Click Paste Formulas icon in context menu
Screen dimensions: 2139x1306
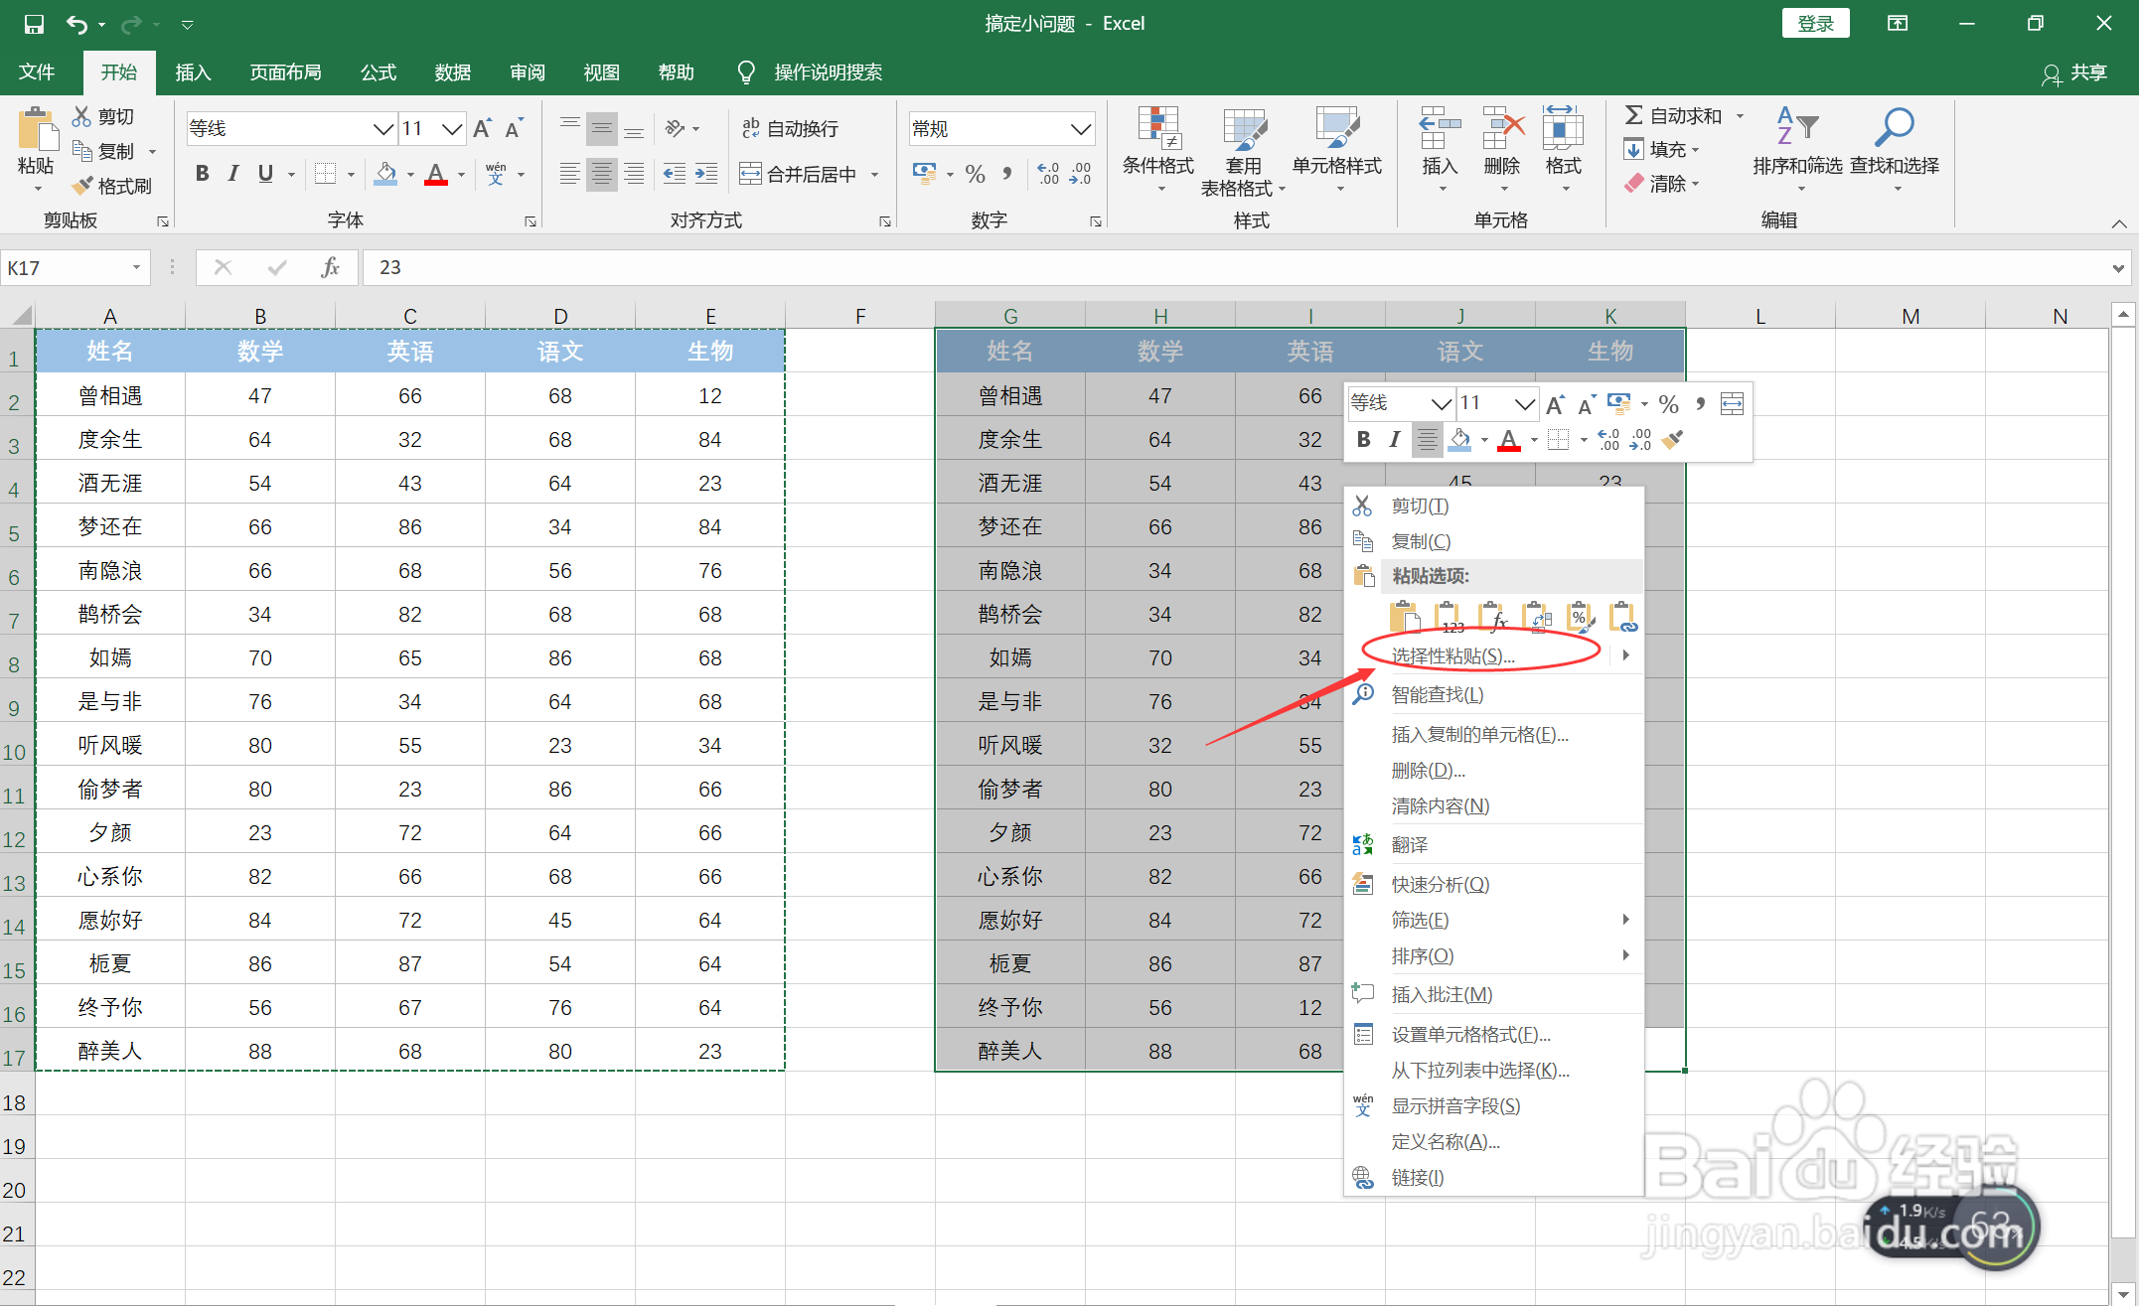pyautogui.click(x=1493, y=618)
